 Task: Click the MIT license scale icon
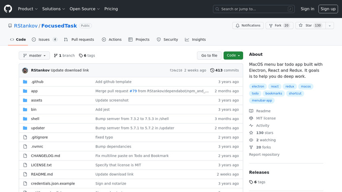[251, 118]
